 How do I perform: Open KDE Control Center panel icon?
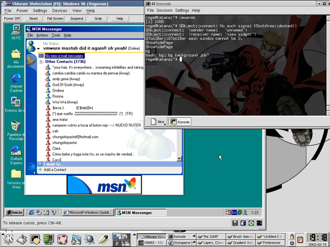(48, 239)
